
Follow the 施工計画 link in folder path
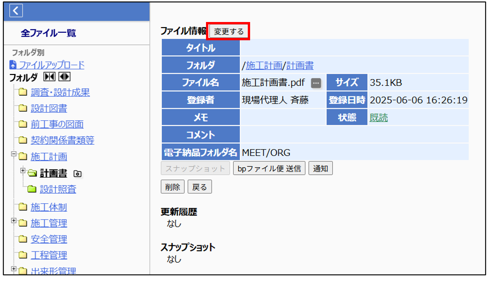264,65
